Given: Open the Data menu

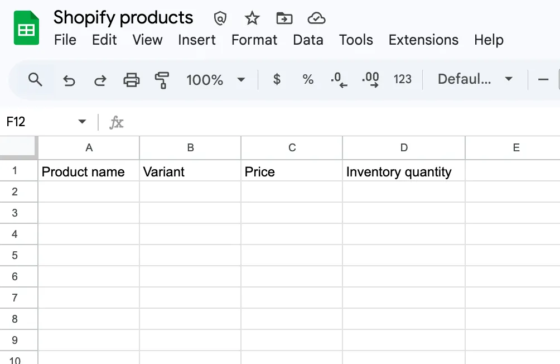Looking at the screenshot, I should coord(308,40).
